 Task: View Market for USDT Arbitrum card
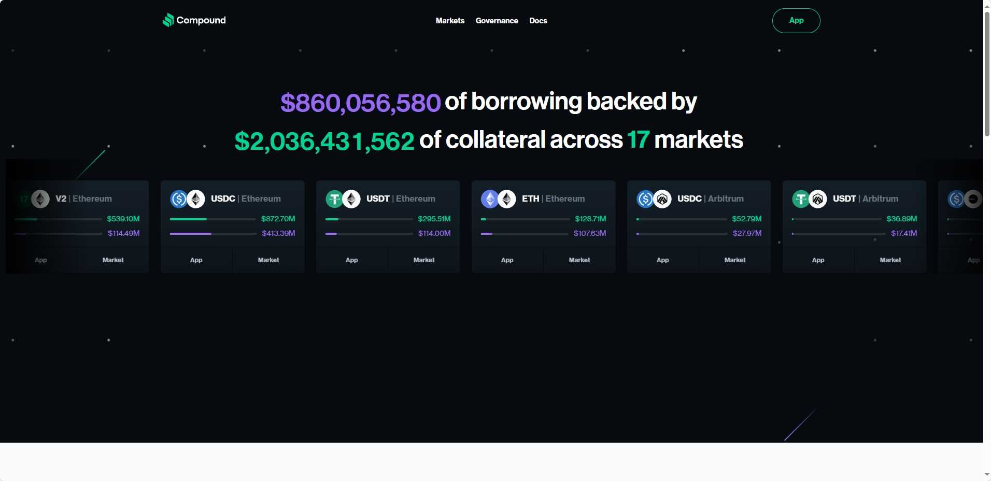click(x=890, y=260)
